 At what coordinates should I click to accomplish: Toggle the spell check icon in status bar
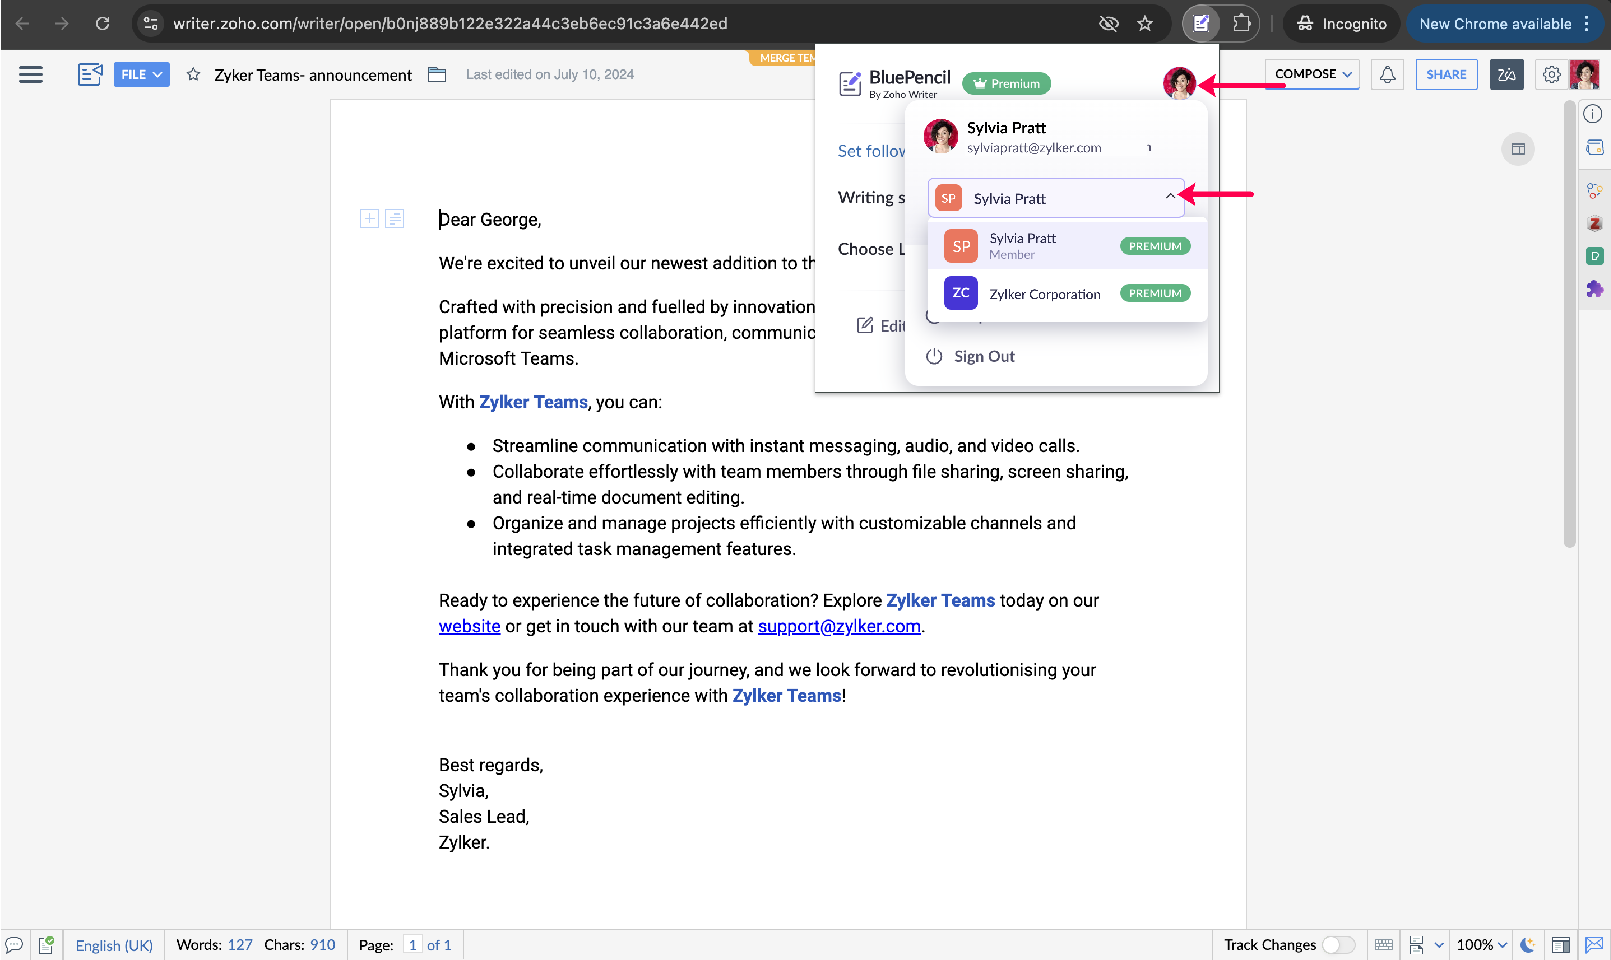click(46, 945)
